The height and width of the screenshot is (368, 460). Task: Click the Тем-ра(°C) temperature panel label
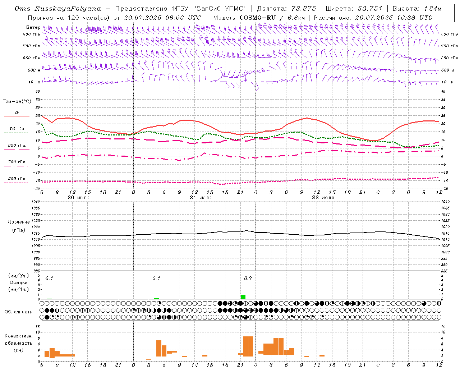click(17, 102)
